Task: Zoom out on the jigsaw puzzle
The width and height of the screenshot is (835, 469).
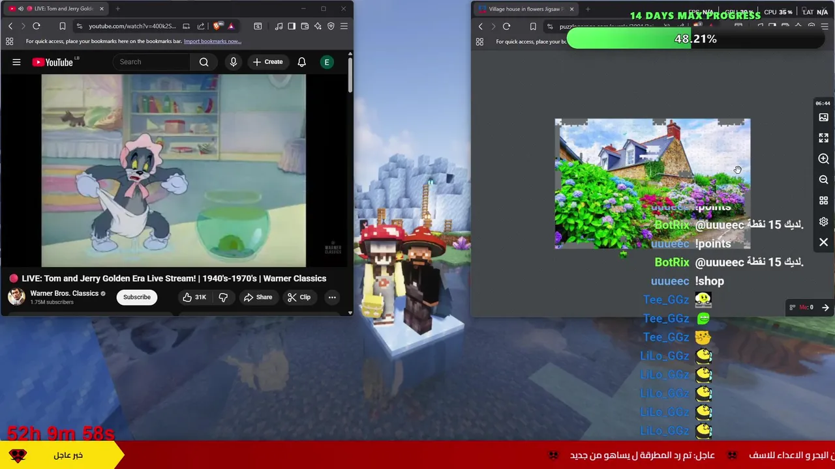Action: coord(823,180)
